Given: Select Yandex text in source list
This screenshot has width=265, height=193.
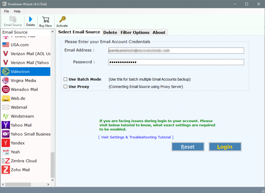Looking at the screenshot, I should (x=18, y=143).
